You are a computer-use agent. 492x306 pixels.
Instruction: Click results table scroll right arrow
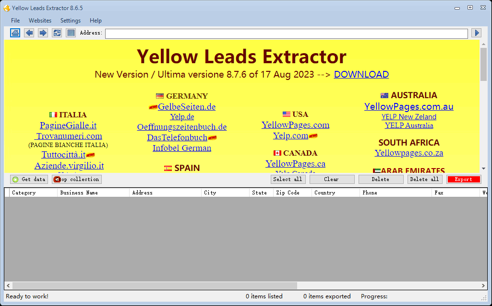483,285
